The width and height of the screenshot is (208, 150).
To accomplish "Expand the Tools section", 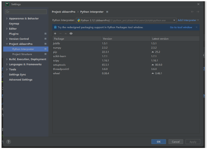I will tap(7, 69).
